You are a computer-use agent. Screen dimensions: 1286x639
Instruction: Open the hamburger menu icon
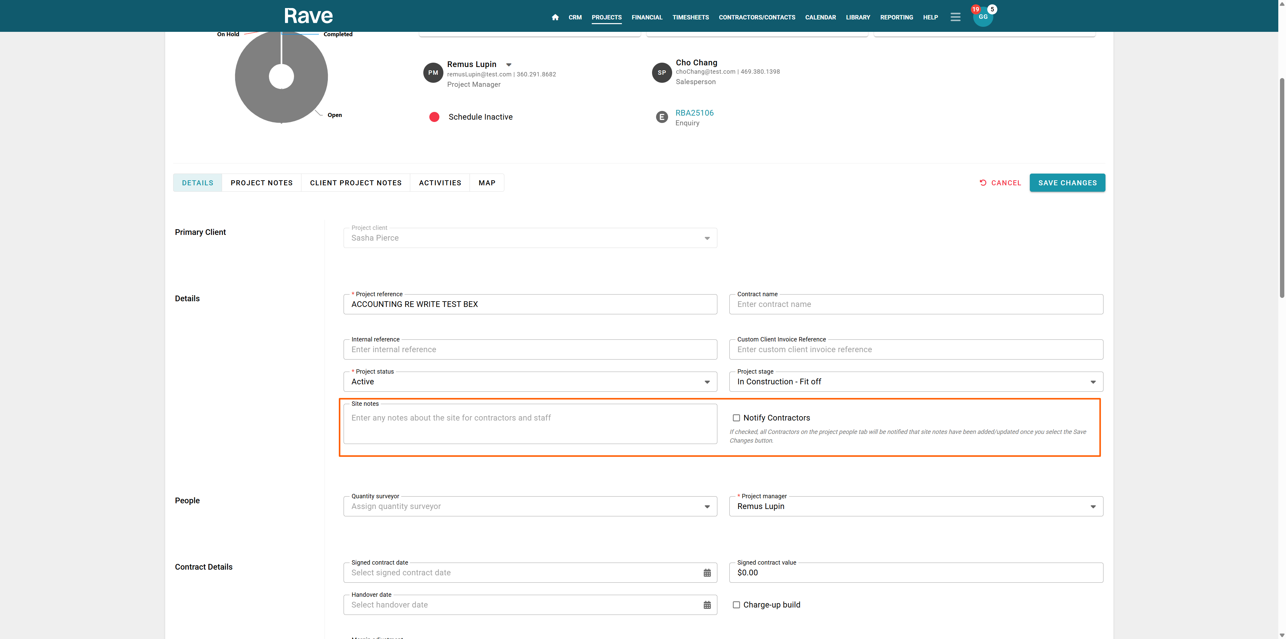point(955,17)
